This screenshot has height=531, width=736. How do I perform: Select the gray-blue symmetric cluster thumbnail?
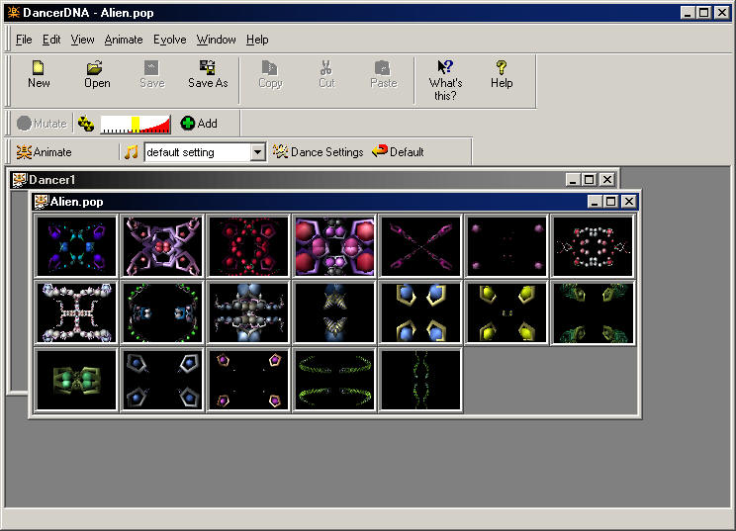point(248,312)
